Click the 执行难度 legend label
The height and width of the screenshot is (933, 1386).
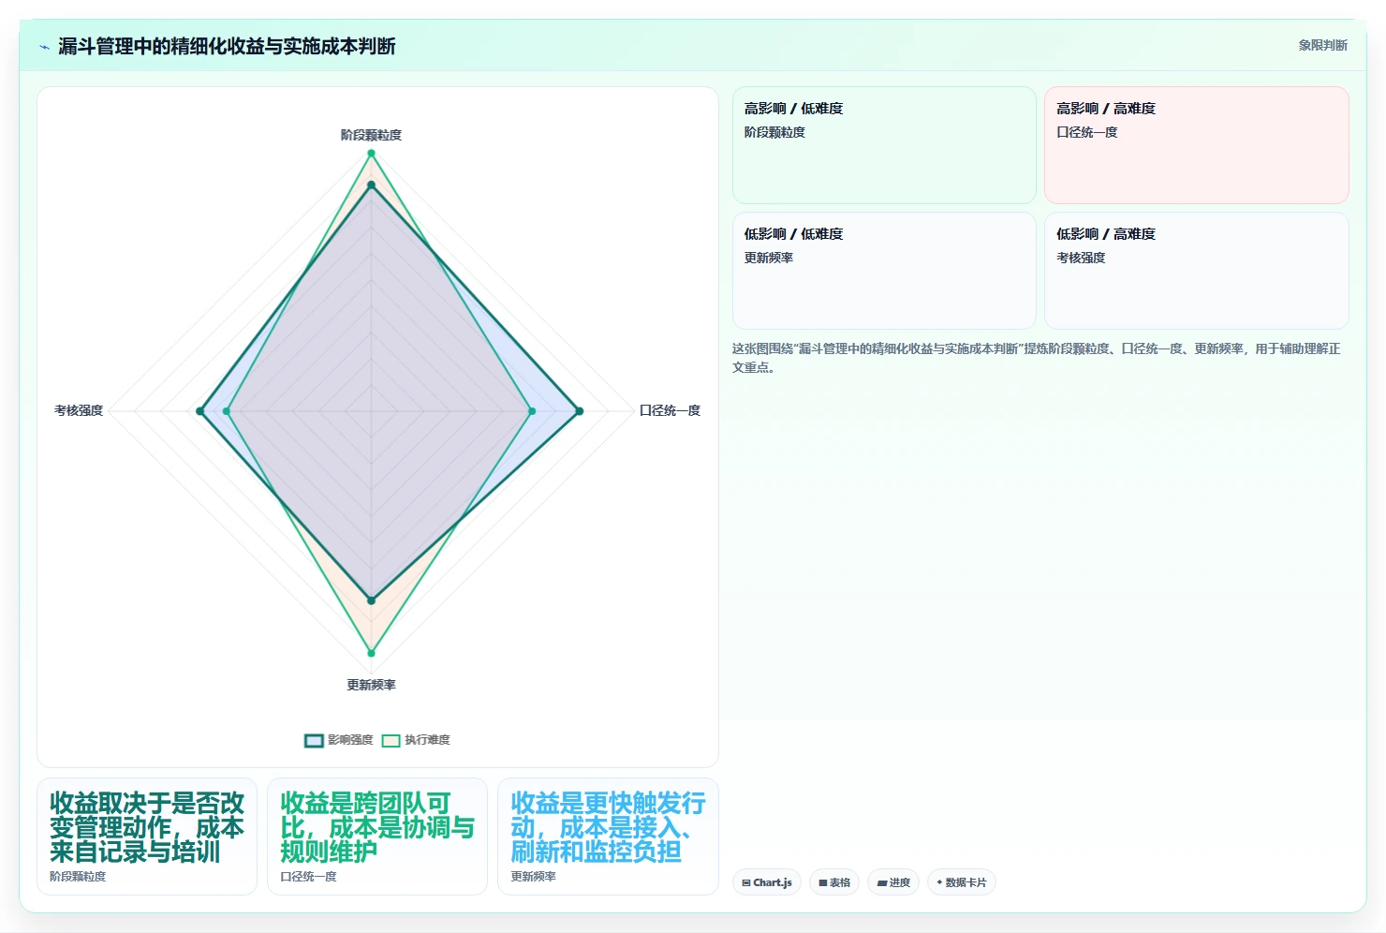click(427, 740)
